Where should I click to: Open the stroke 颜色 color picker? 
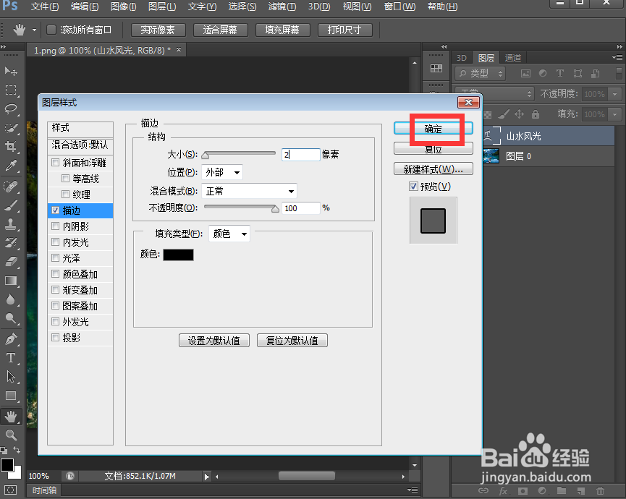pos(178,255)
